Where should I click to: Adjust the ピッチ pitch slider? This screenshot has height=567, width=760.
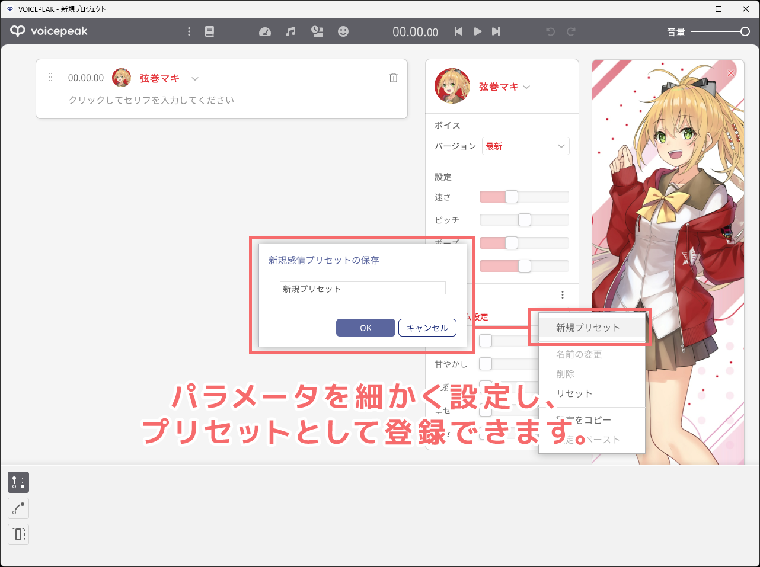(x=524, y=220)
